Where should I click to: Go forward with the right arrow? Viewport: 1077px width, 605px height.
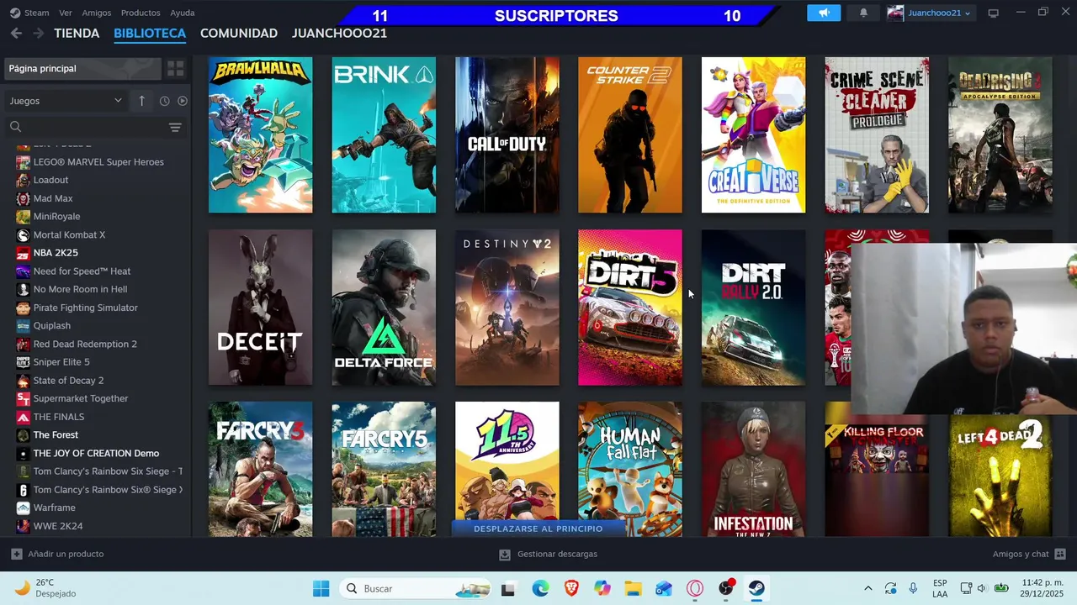[38, 33]
